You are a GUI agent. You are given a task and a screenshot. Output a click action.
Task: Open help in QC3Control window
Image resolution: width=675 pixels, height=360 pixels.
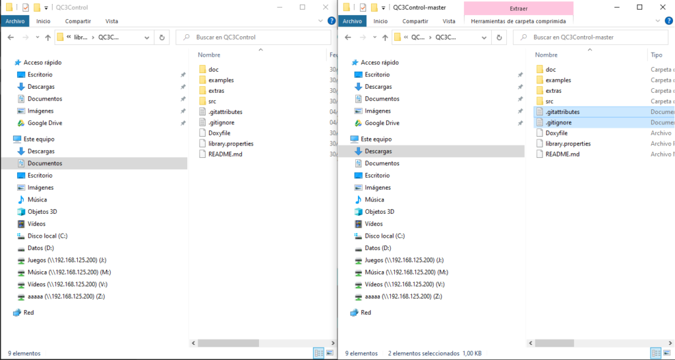point(332,20)
